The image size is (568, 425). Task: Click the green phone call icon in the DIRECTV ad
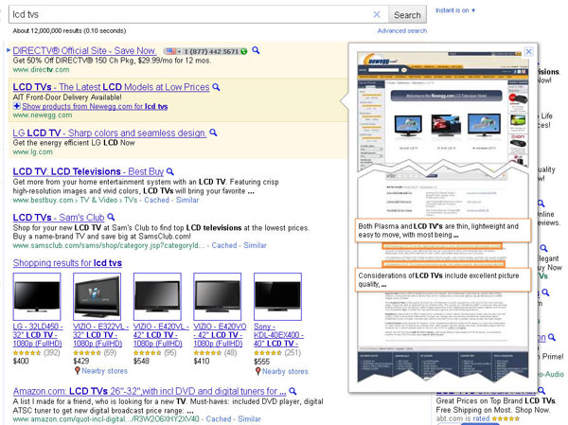point(242,50)
